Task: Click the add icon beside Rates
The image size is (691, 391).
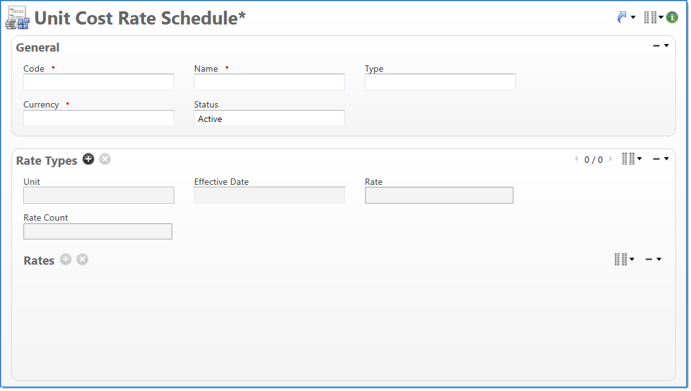Action: coord(66,260)
